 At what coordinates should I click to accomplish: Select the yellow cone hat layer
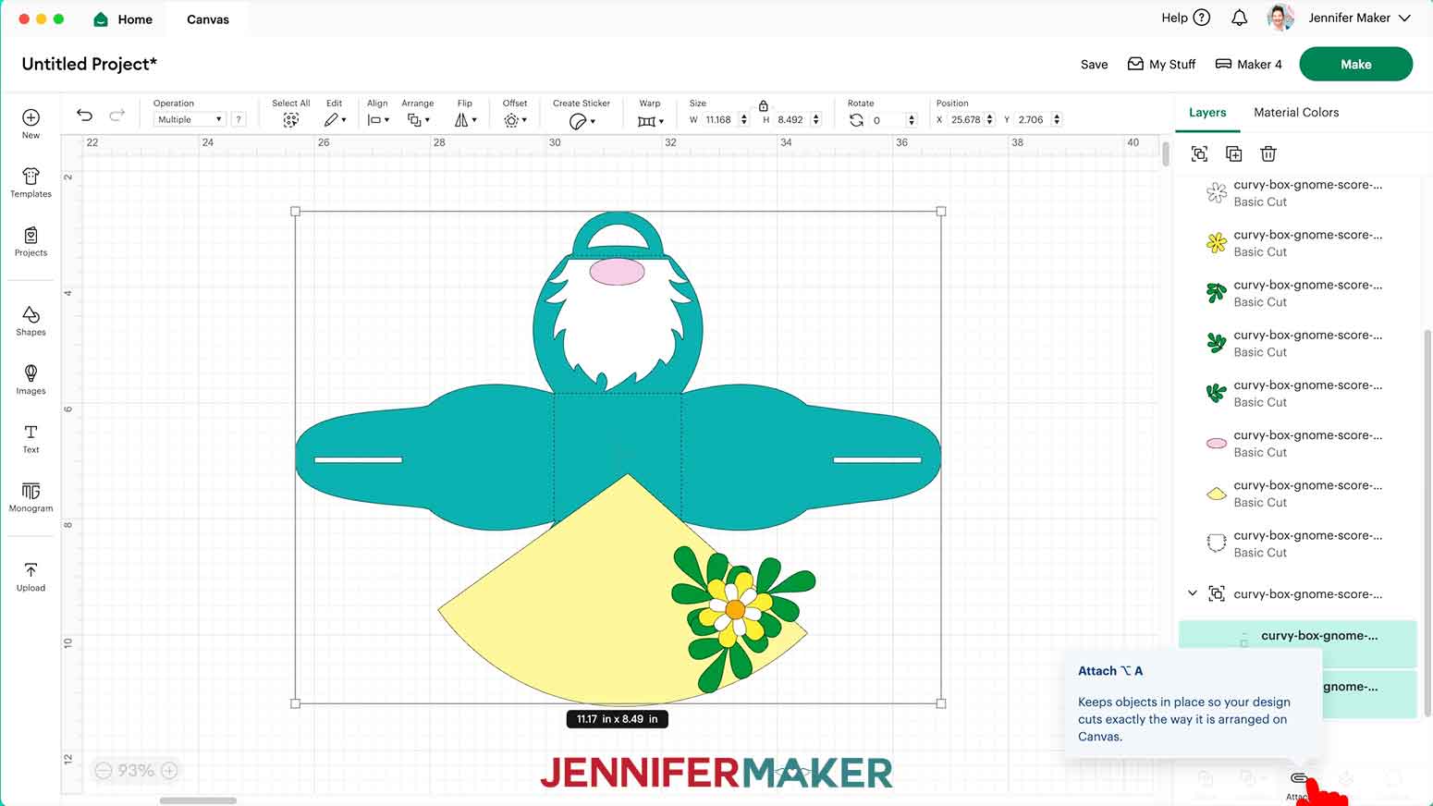(1297, 494)
